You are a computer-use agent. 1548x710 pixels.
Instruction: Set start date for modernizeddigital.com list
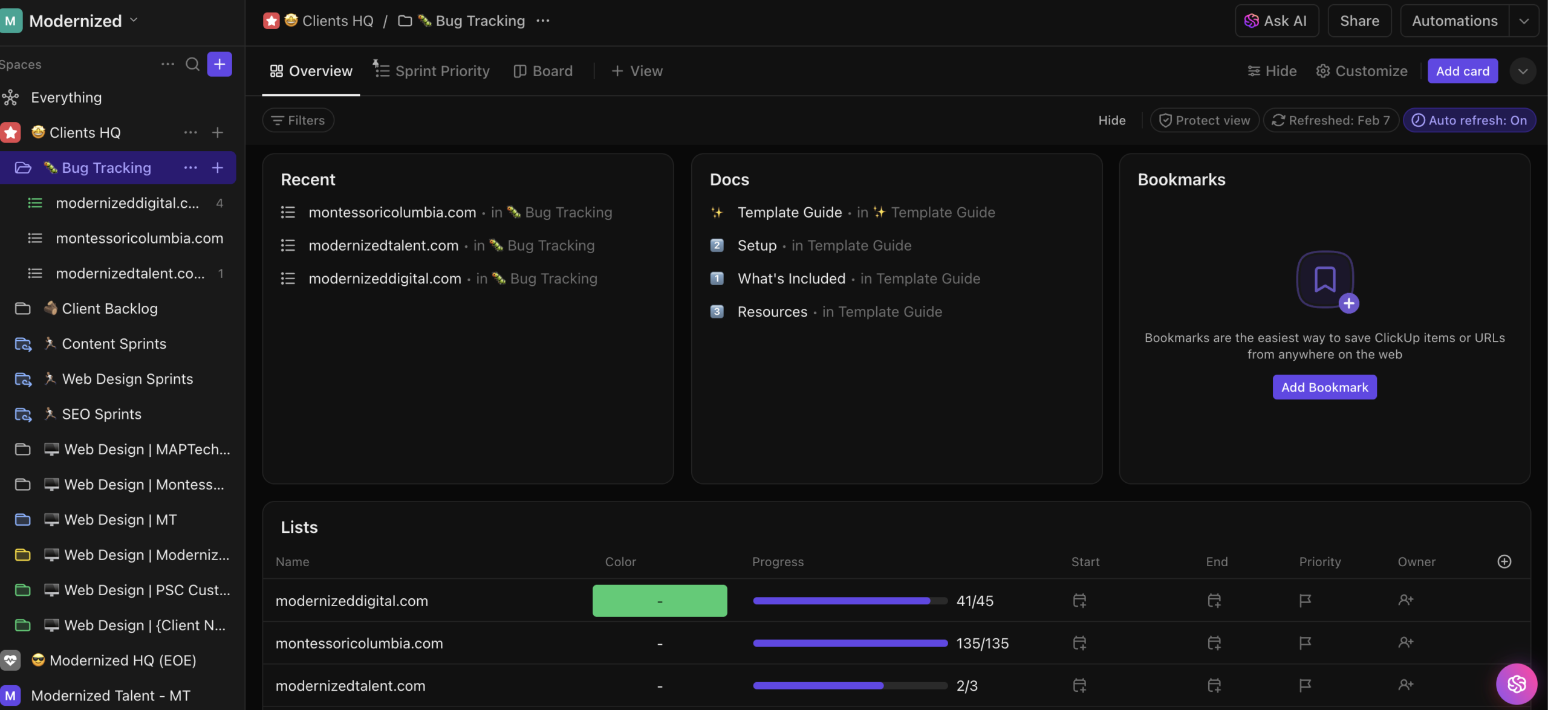point(1079,601)
